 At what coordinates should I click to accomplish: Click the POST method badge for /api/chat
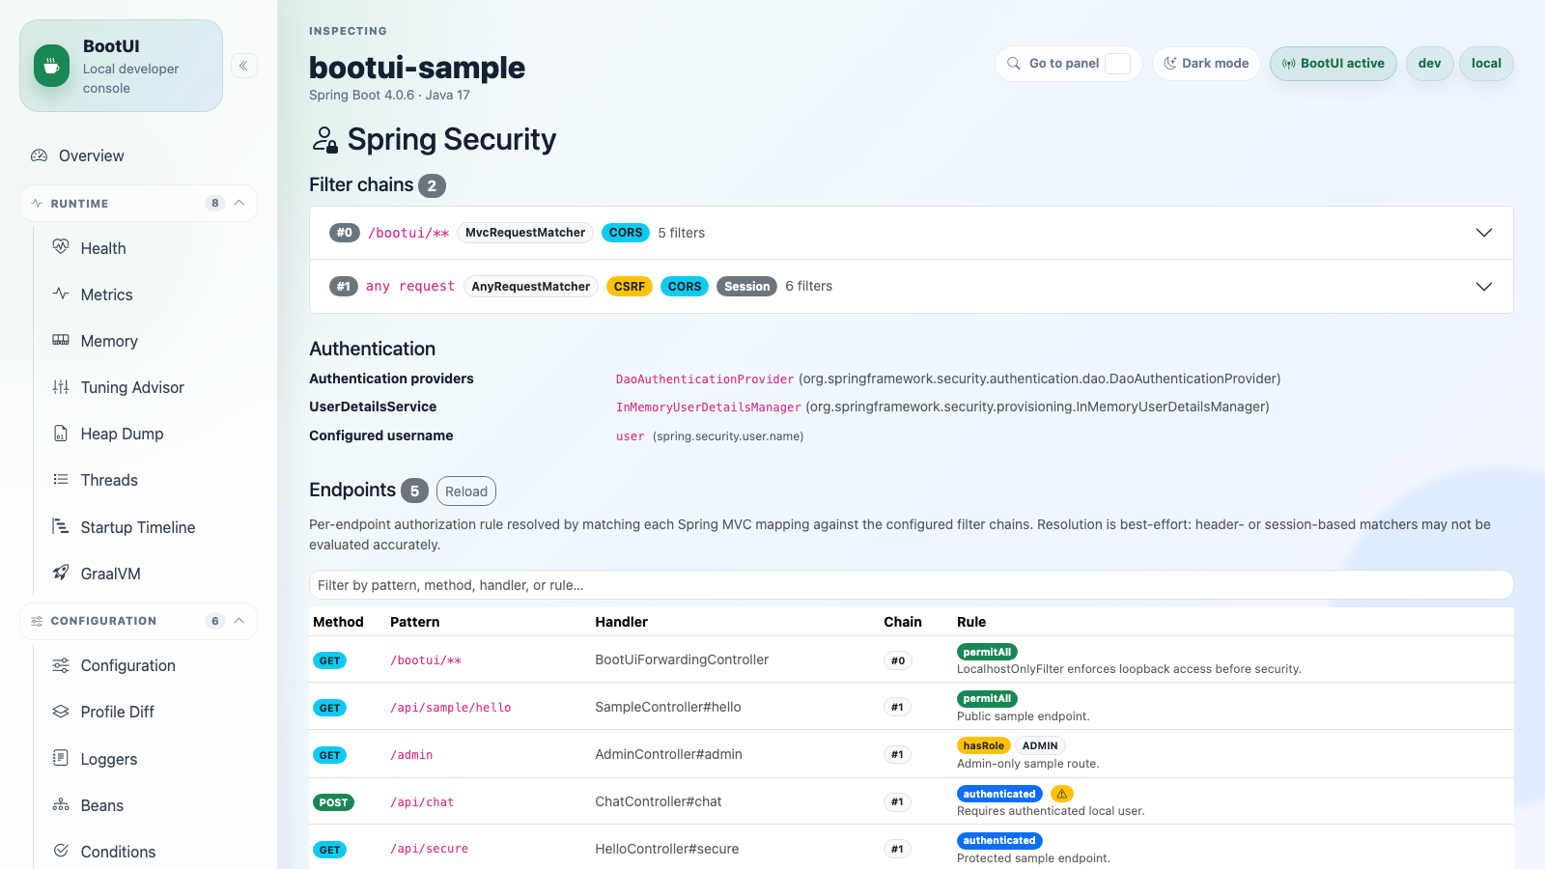coord(333,802)
